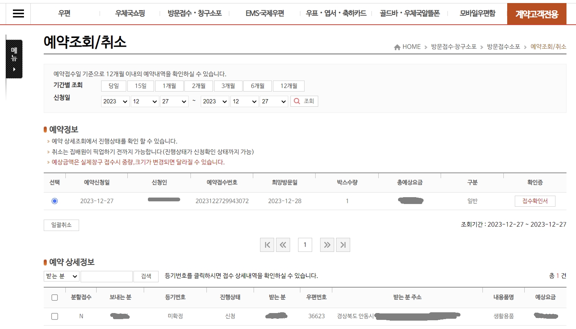
Task: Open the start year dropdown showing 2023
Action: (115, 101)
